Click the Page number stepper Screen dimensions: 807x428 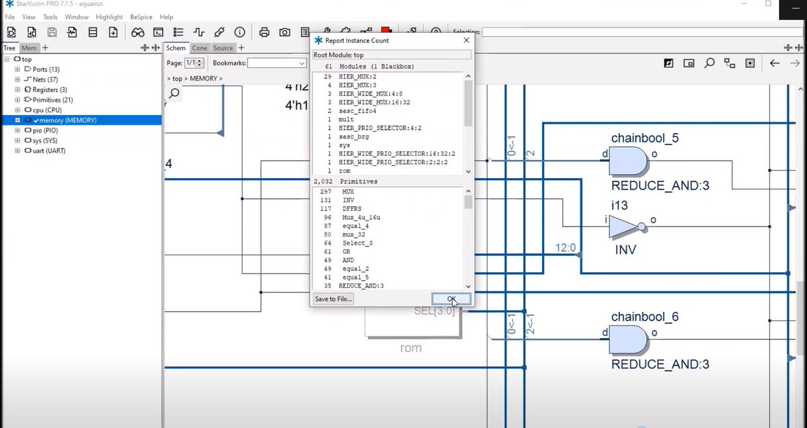(x=201, y=63)
